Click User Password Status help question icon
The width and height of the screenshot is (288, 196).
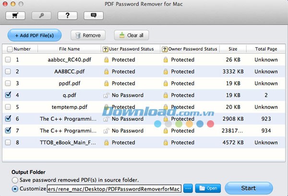pyautogui.click(x=105, y=49)
